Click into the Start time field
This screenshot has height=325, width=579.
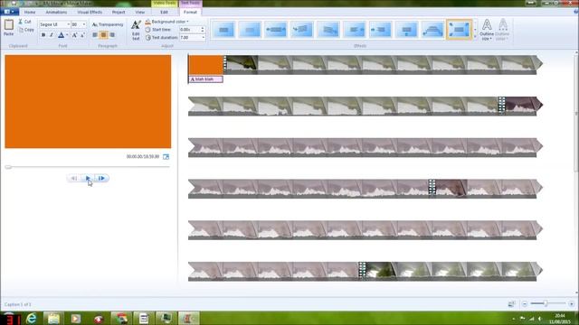coord(189,30)
